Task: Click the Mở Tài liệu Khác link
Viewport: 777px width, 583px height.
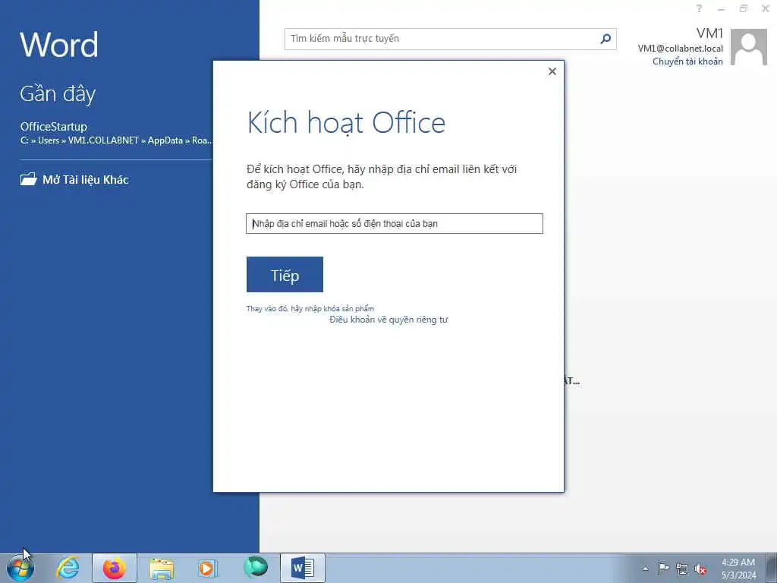Action: (86, 179)
